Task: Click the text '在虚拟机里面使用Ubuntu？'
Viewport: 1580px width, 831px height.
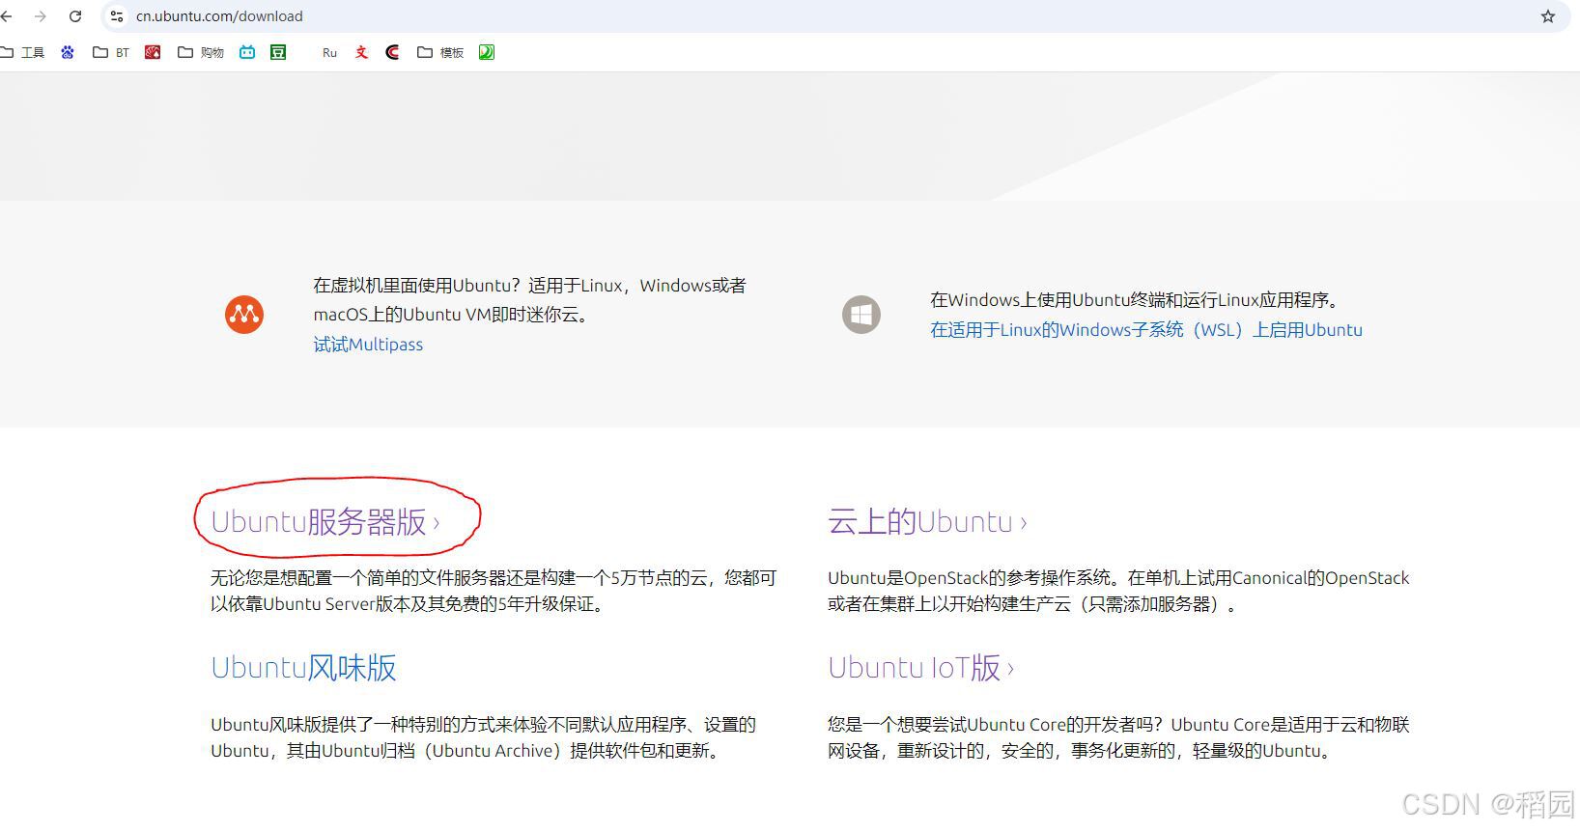Action: 418,286
